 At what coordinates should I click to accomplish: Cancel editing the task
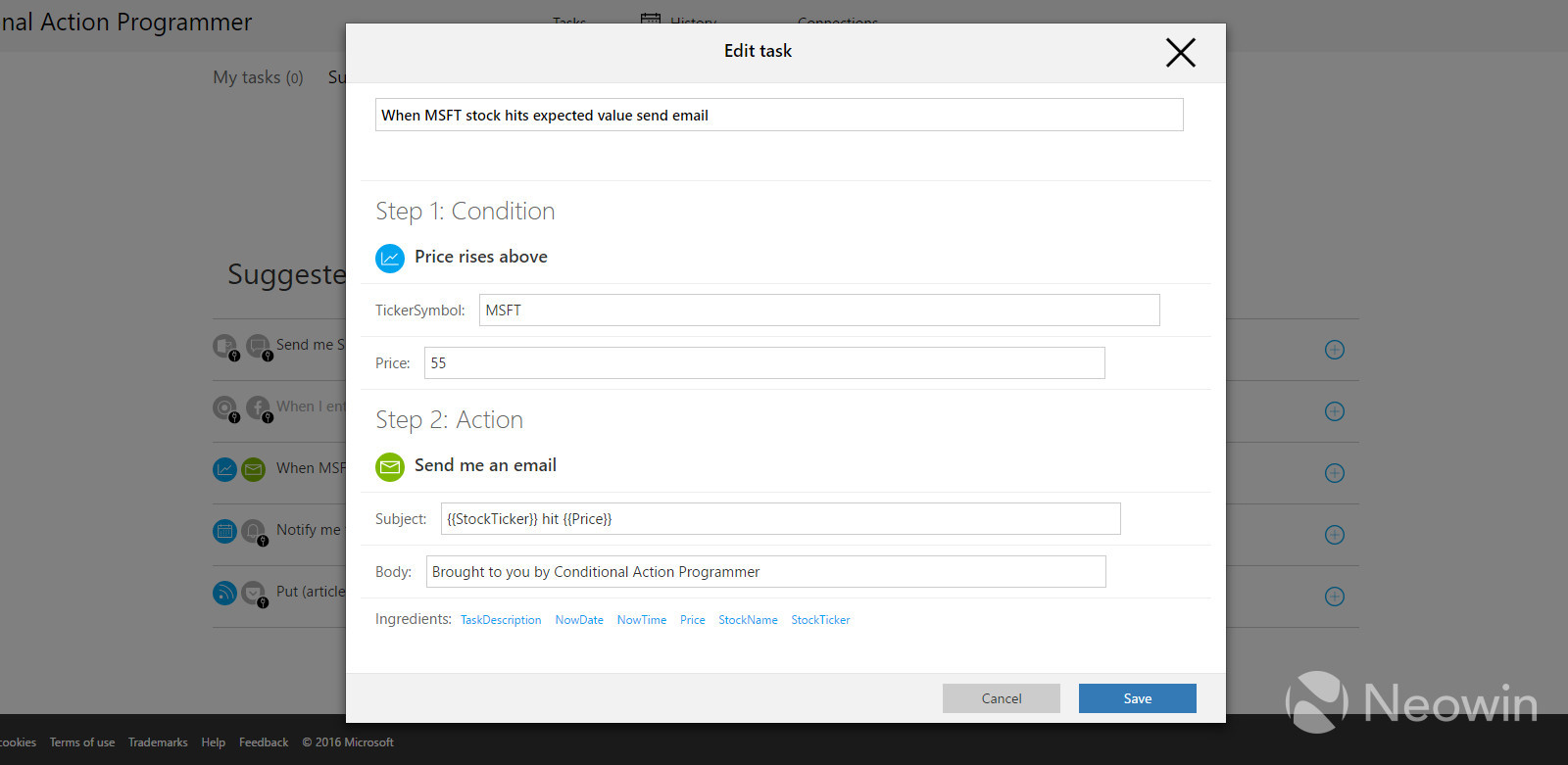pos(1002,698)
